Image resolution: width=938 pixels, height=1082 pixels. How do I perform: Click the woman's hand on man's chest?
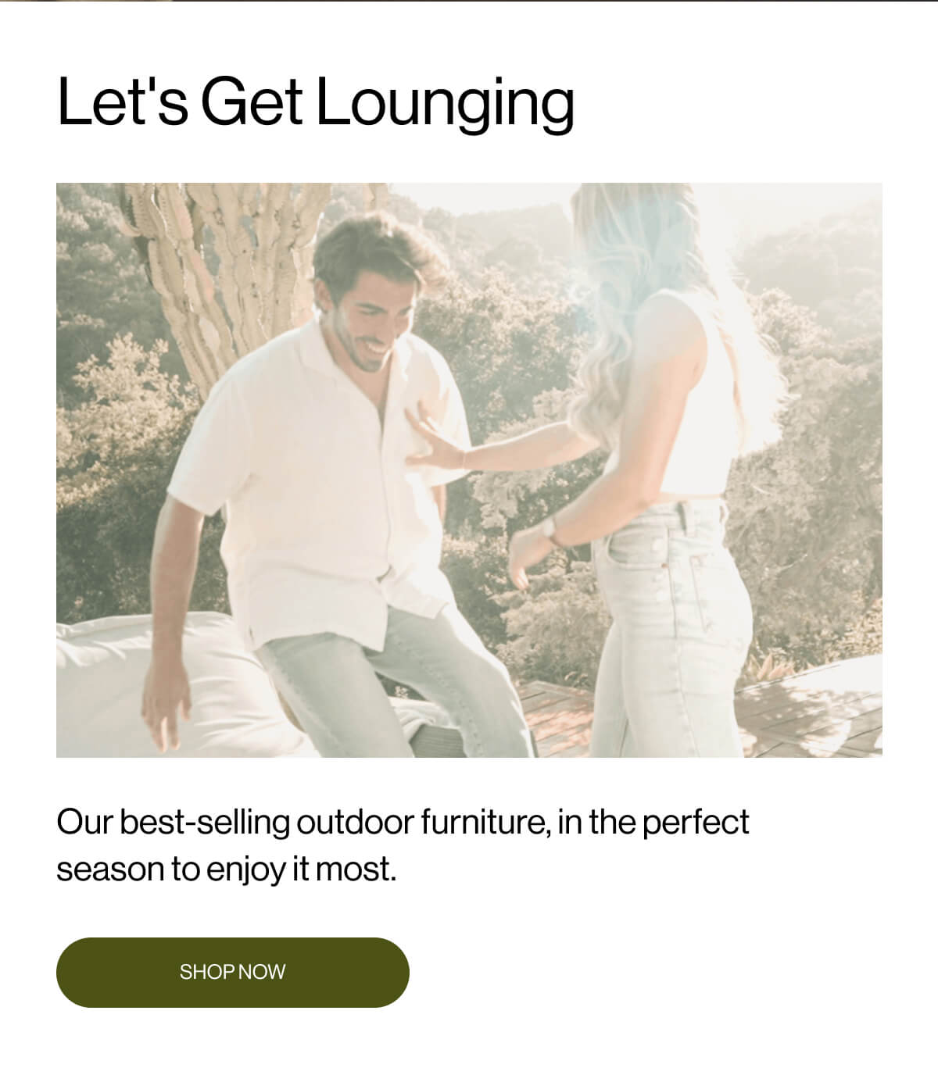[x=434, y=447]
